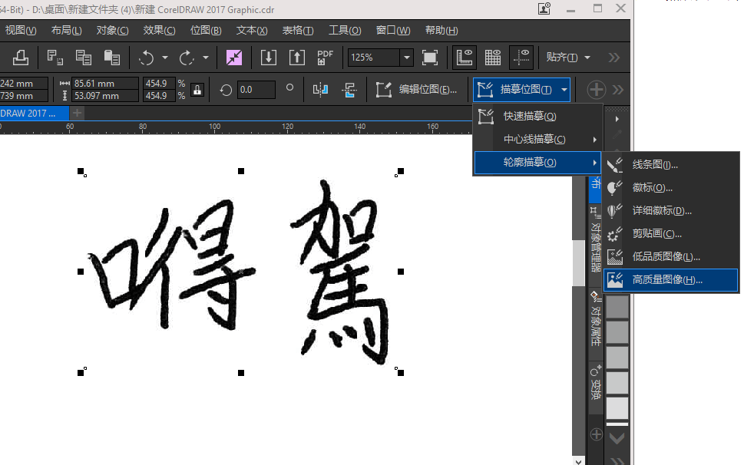Screen dimensions: 744x465
Task: Click the width field 85.61 mm
Action: [x=105, y=84]
